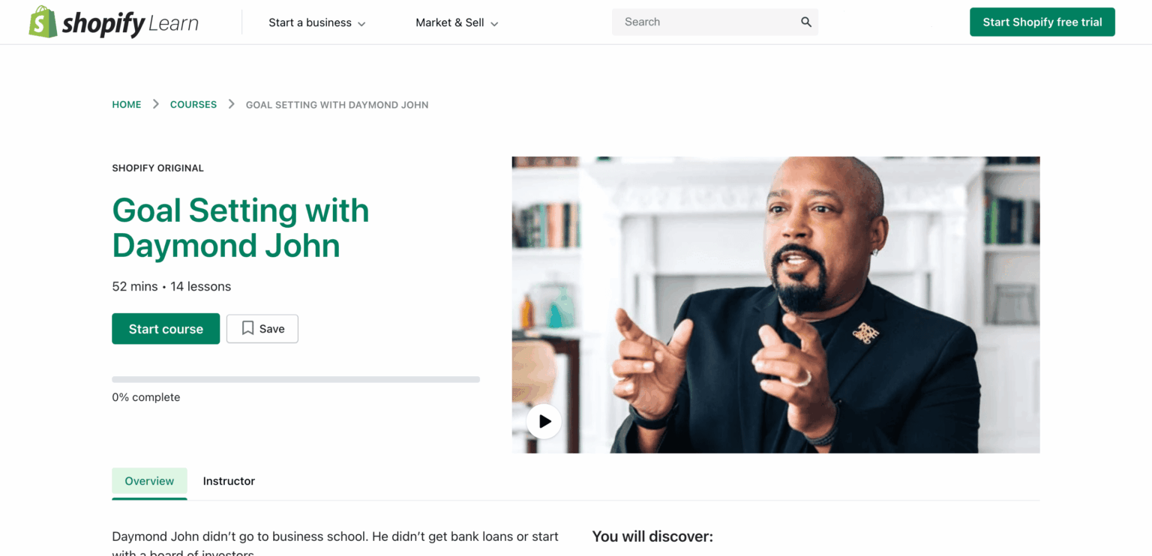Save the Goal Setting course
The height and width of the screenshot is (556, 1152).
[262, 328]
